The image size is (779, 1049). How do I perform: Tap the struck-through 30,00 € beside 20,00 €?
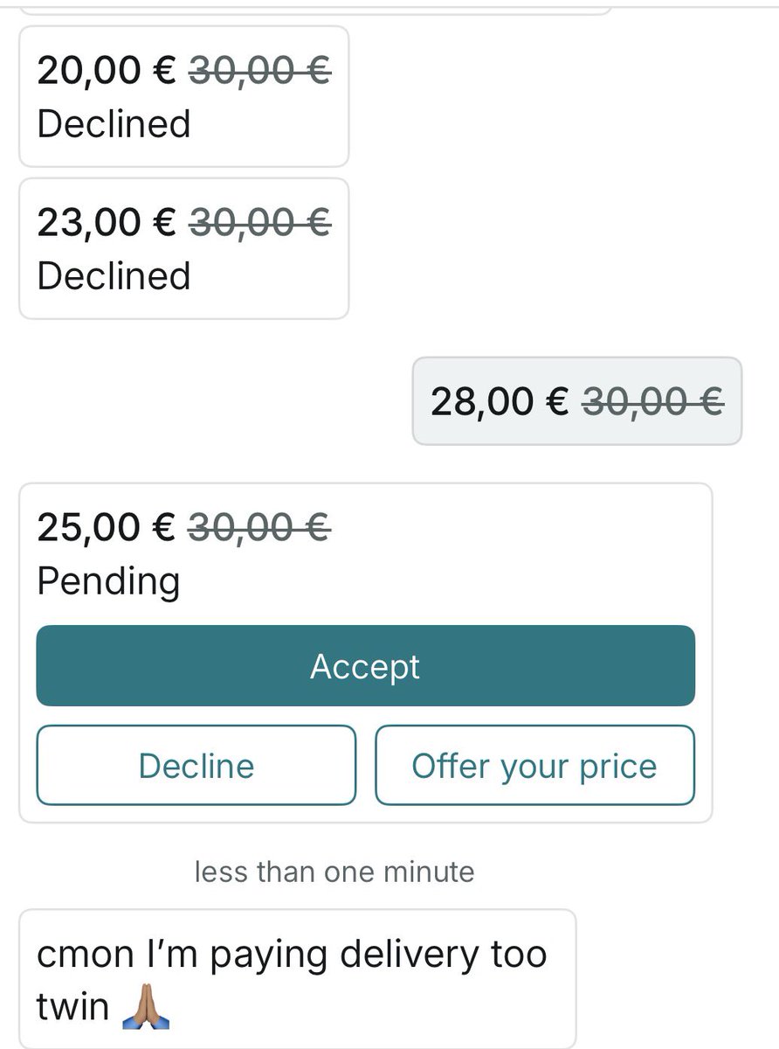click(259, 69)
